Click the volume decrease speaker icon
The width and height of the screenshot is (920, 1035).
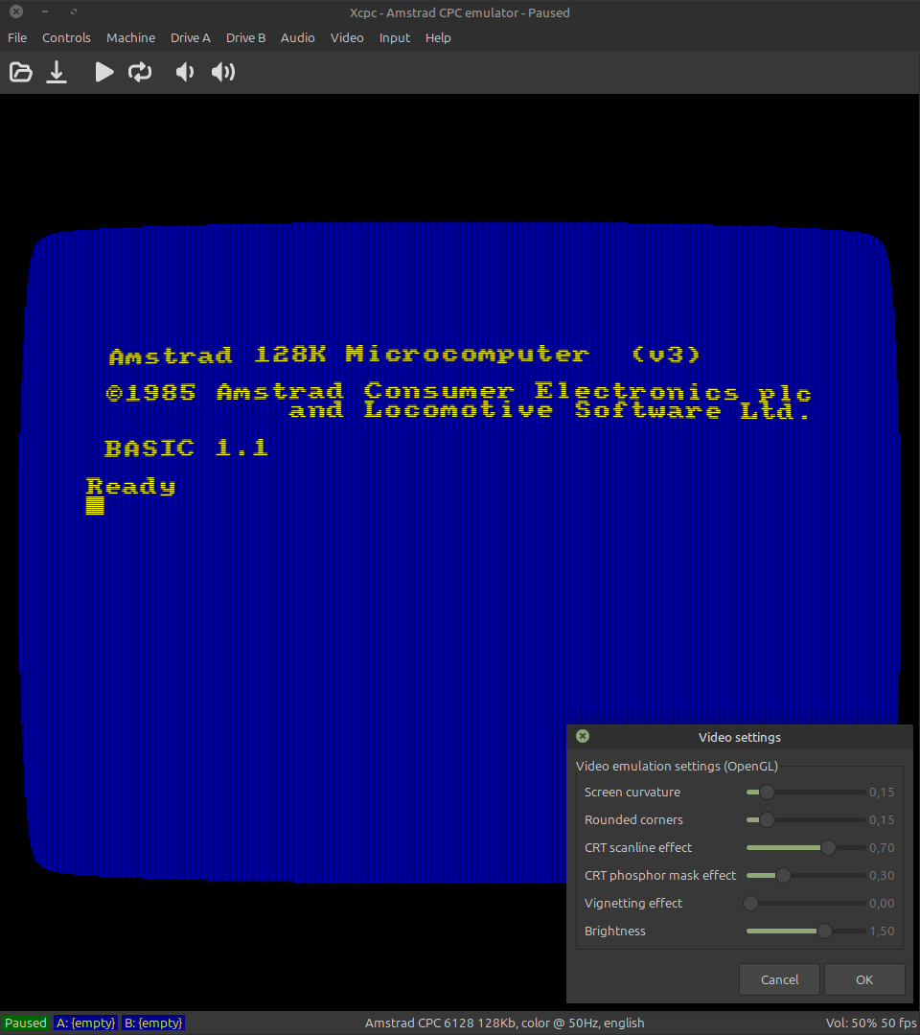(x=185, y=72)
